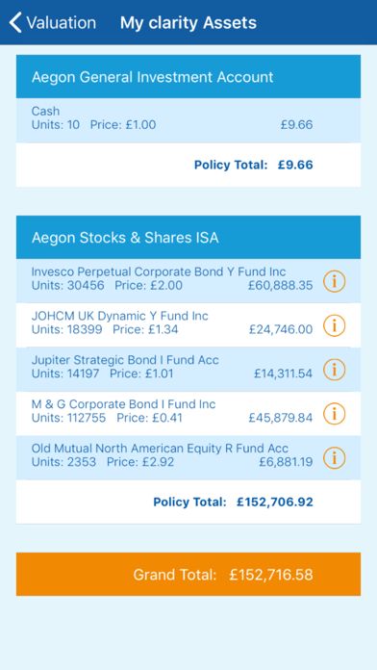View info for M & G Corporate Bond fund

(x=334, y=414)
